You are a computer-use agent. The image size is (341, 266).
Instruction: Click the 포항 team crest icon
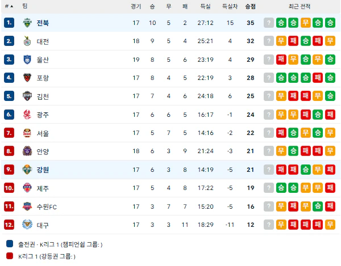pos(27,78)
